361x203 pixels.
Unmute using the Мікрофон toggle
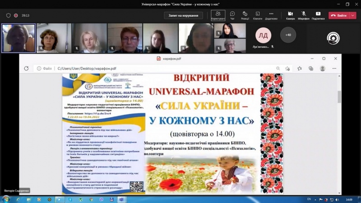pyautogui.click(x=304, y=15)
